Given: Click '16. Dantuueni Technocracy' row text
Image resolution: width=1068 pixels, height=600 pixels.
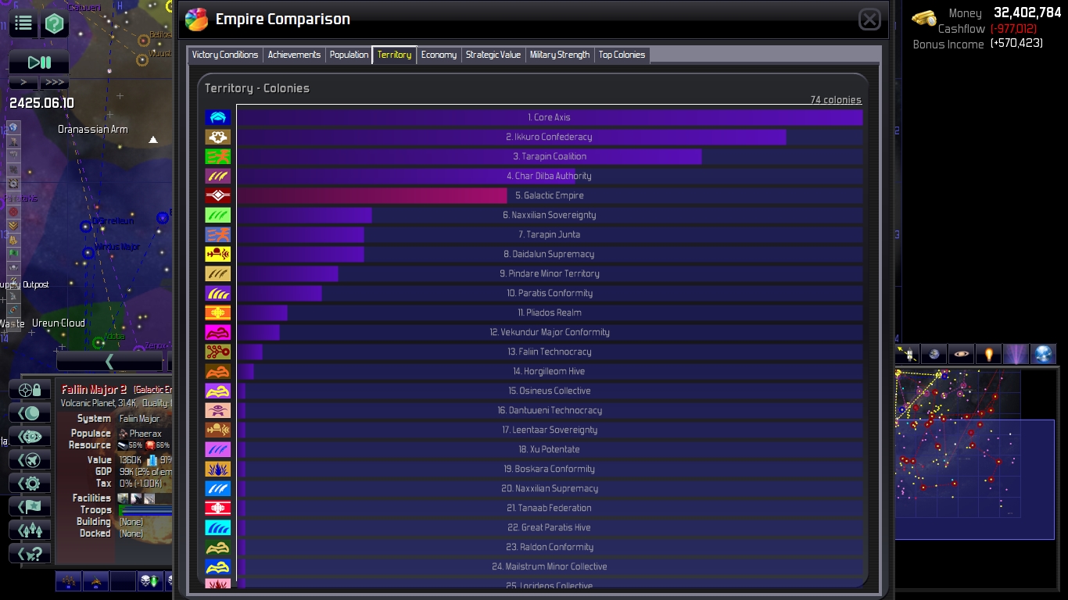Looking at the screenshot, I should coord(550,410).
